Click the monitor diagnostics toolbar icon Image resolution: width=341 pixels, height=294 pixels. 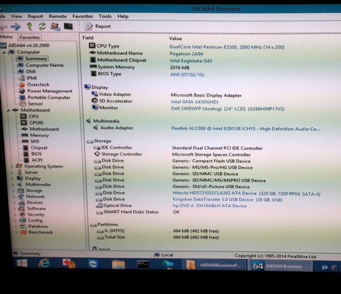pos(68,26)
